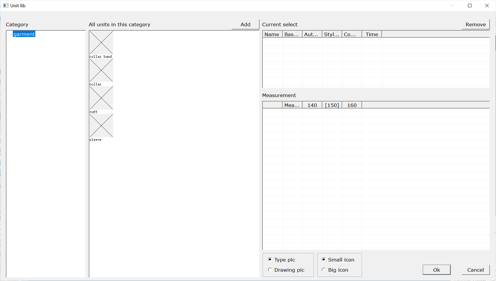496x281 pixels.
Task: Sort by the Time column header
Action: click(372, 34)
